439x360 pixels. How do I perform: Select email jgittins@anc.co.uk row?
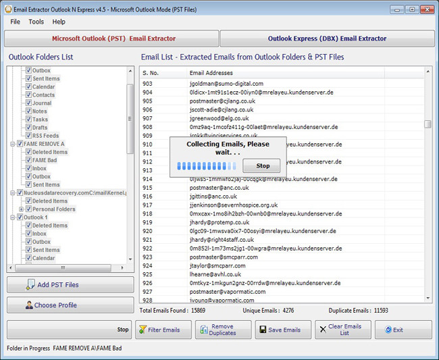[282, 197]
